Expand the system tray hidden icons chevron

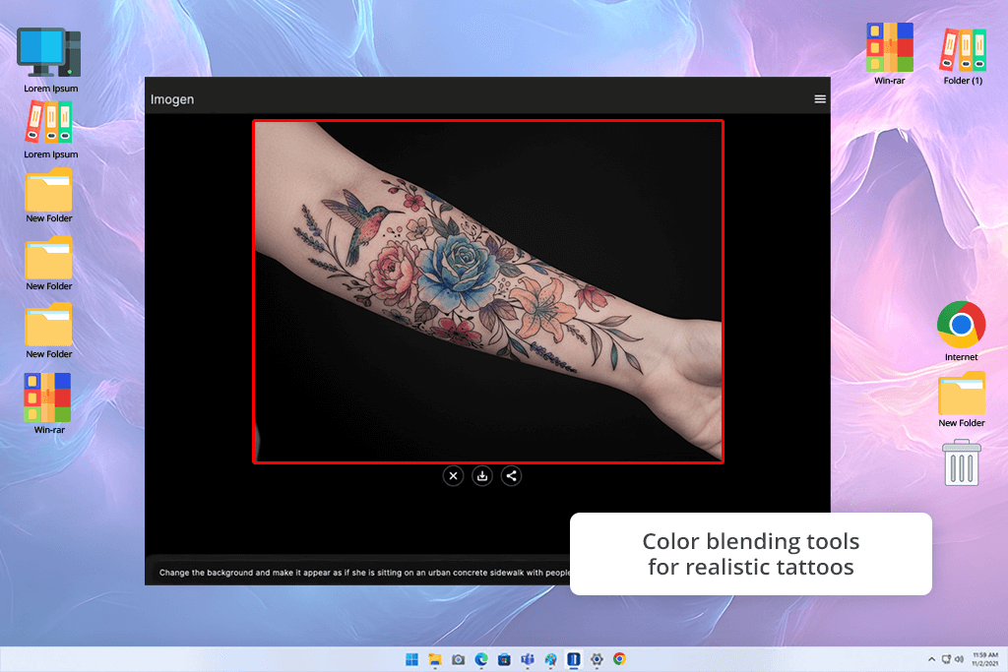pos(931,659)
